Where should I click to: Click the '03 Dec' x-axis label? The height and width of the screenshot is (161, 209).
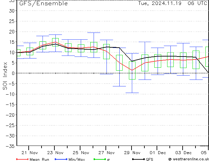[183, 153]
